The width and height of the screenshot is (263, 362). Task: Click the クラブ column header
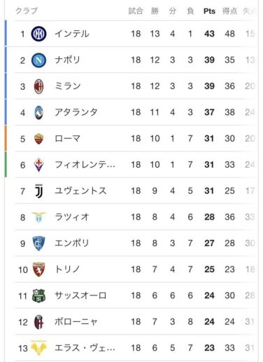click(x=27, y=11)
